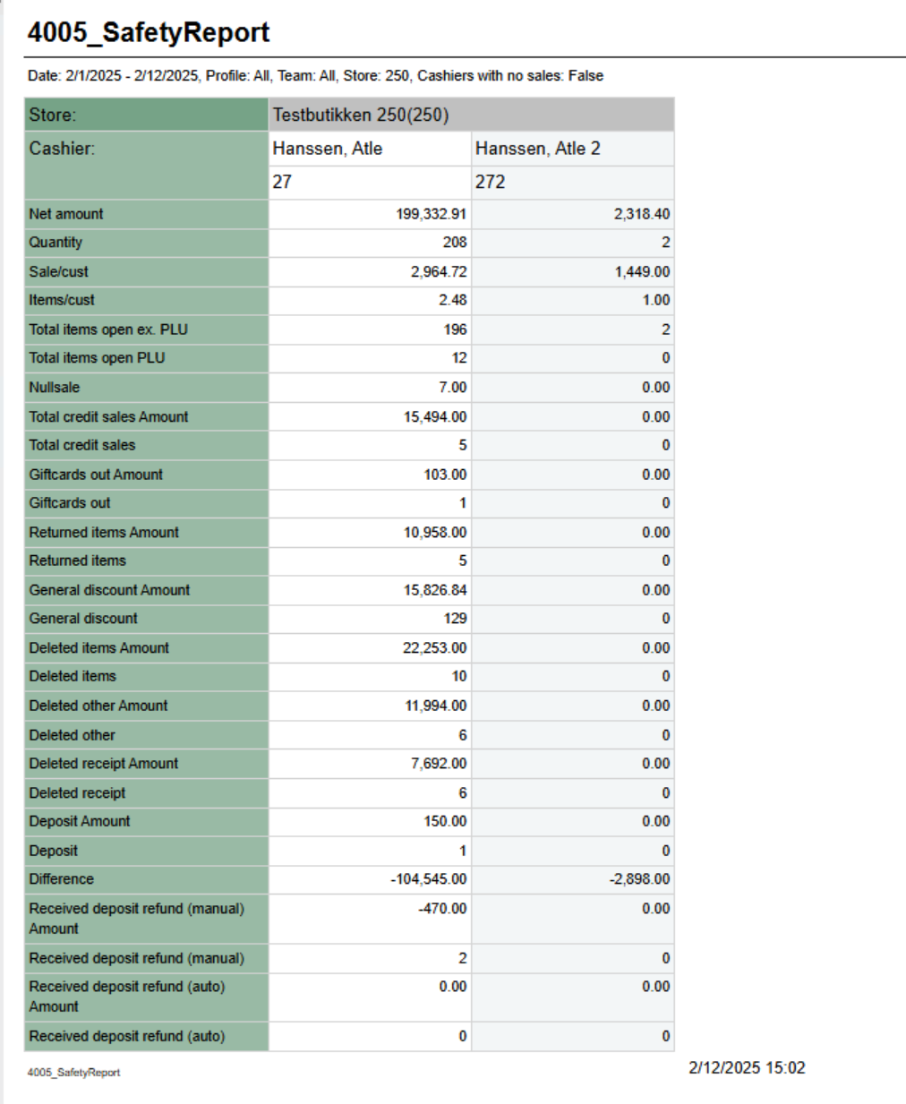Click the Deleted items Amount row label
Image resolution: width=906 pixels, height=1104 pixels.
(98, 647)
